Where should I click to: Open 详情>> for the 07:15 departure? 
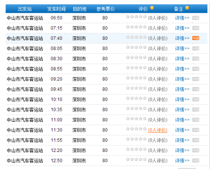coord(182,28)
